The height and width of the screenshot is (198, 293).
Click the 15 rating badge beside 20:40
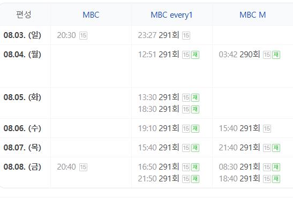pyautogui.click(x=84, y=167)
